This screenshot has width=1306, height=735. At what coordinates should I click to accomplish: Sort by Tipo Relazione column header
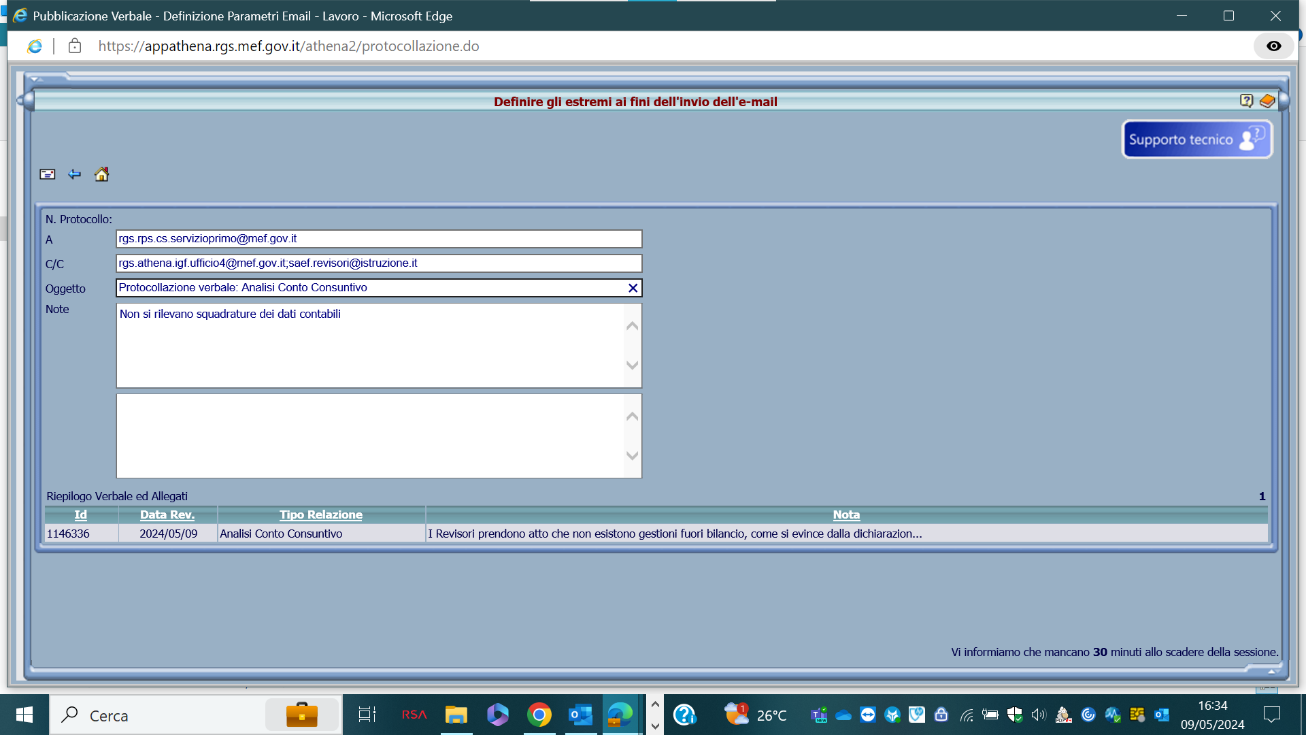[x=320, y=514]
